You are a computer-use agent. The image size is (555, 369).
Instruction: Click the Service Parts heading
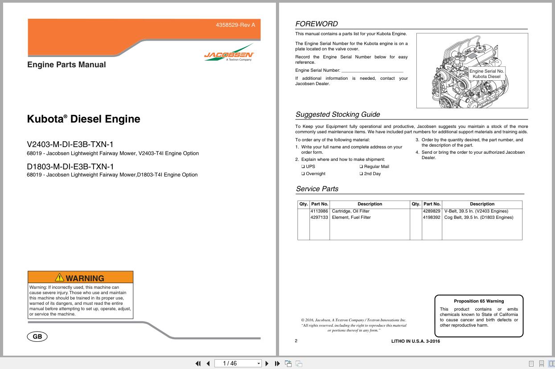(x=317, y=189)
